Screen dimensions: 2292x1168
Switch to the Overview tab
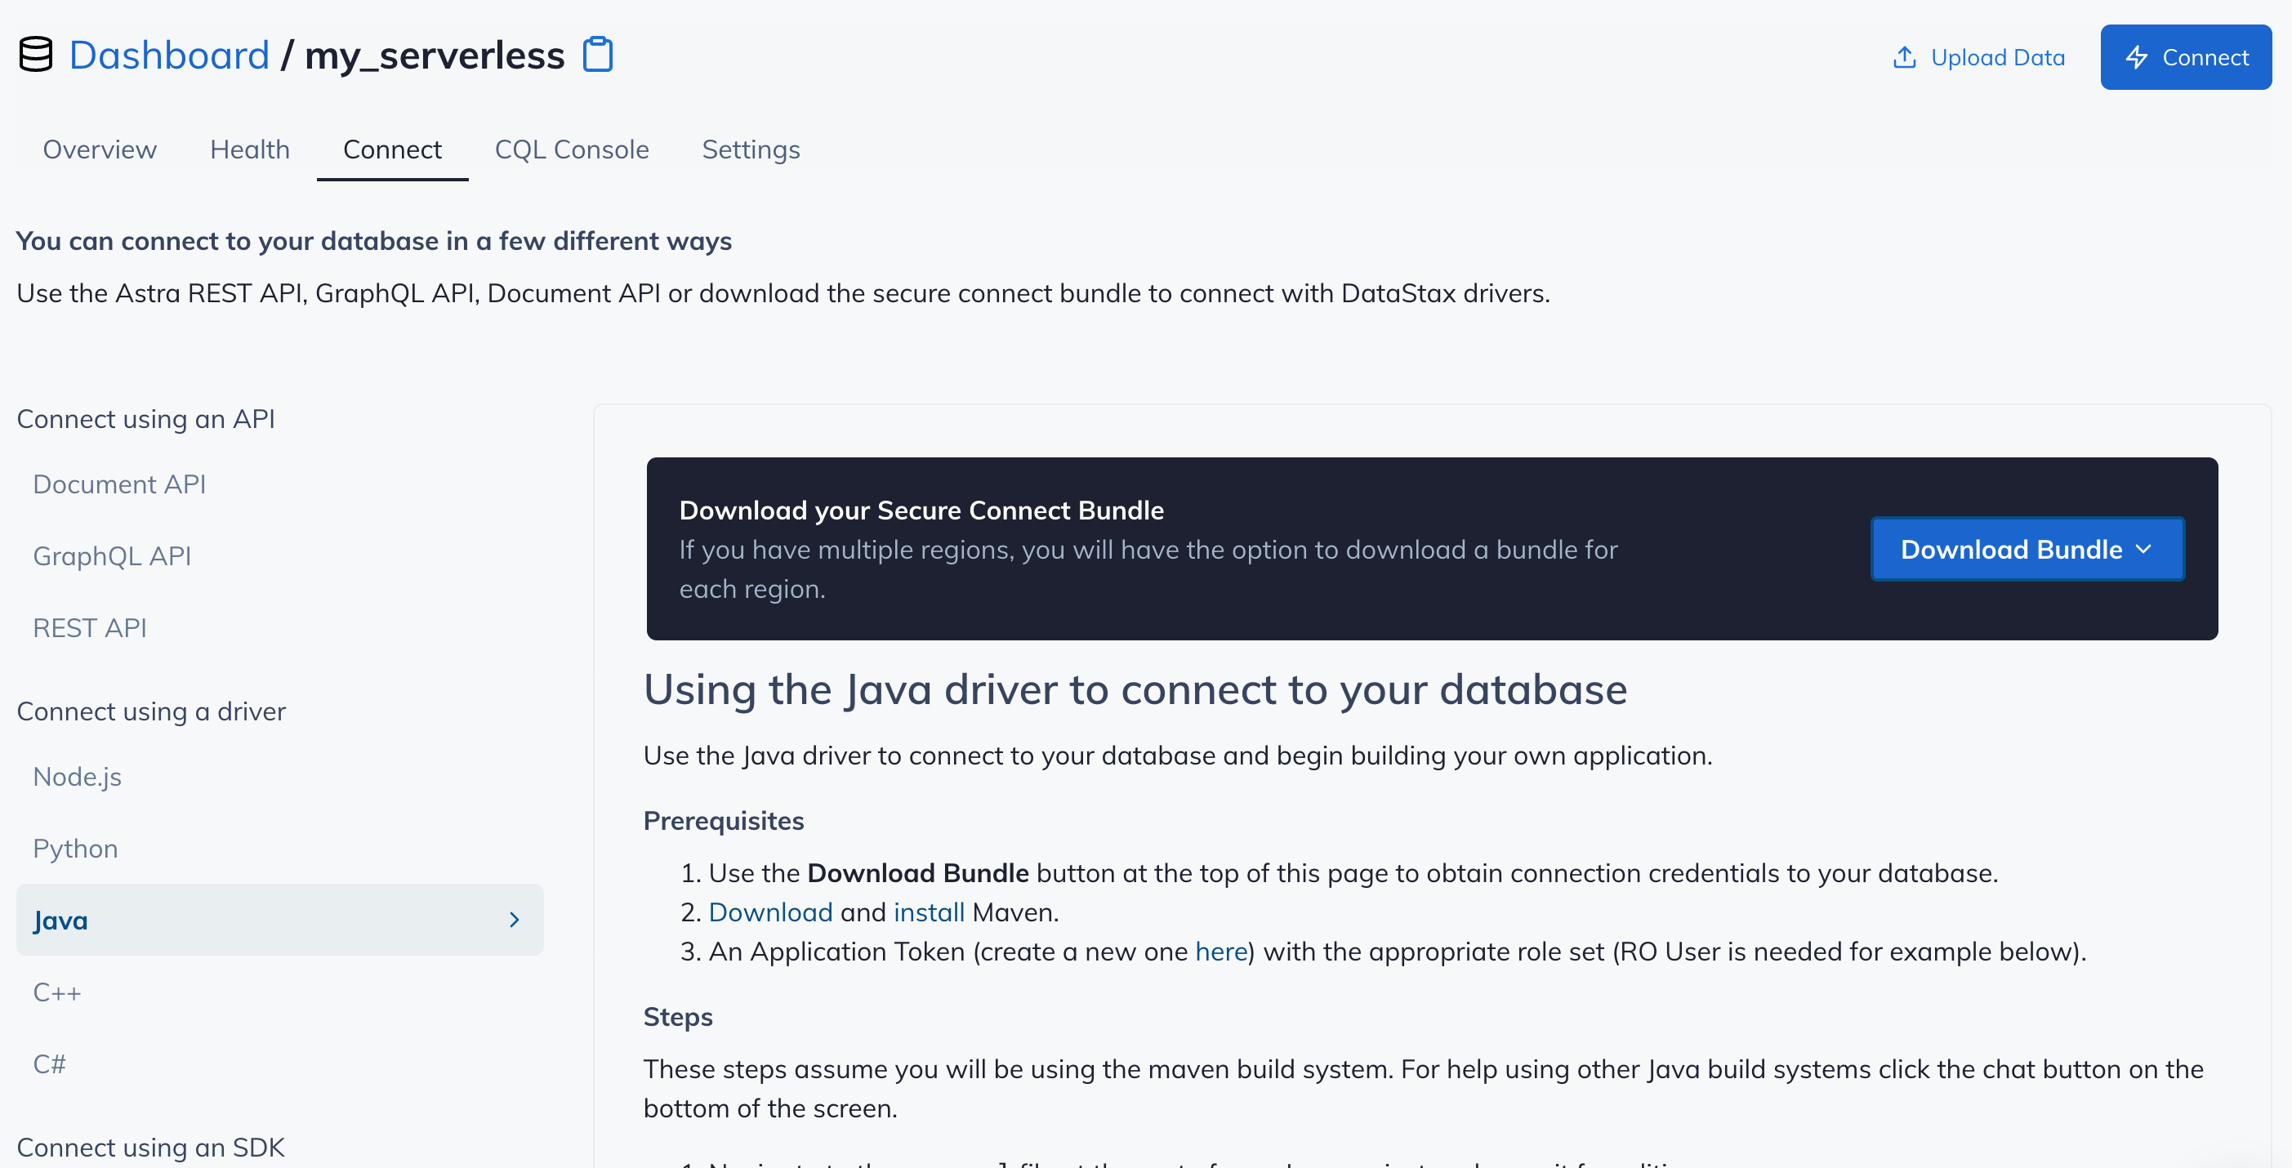pyautogui.click(x=100, y=149)
